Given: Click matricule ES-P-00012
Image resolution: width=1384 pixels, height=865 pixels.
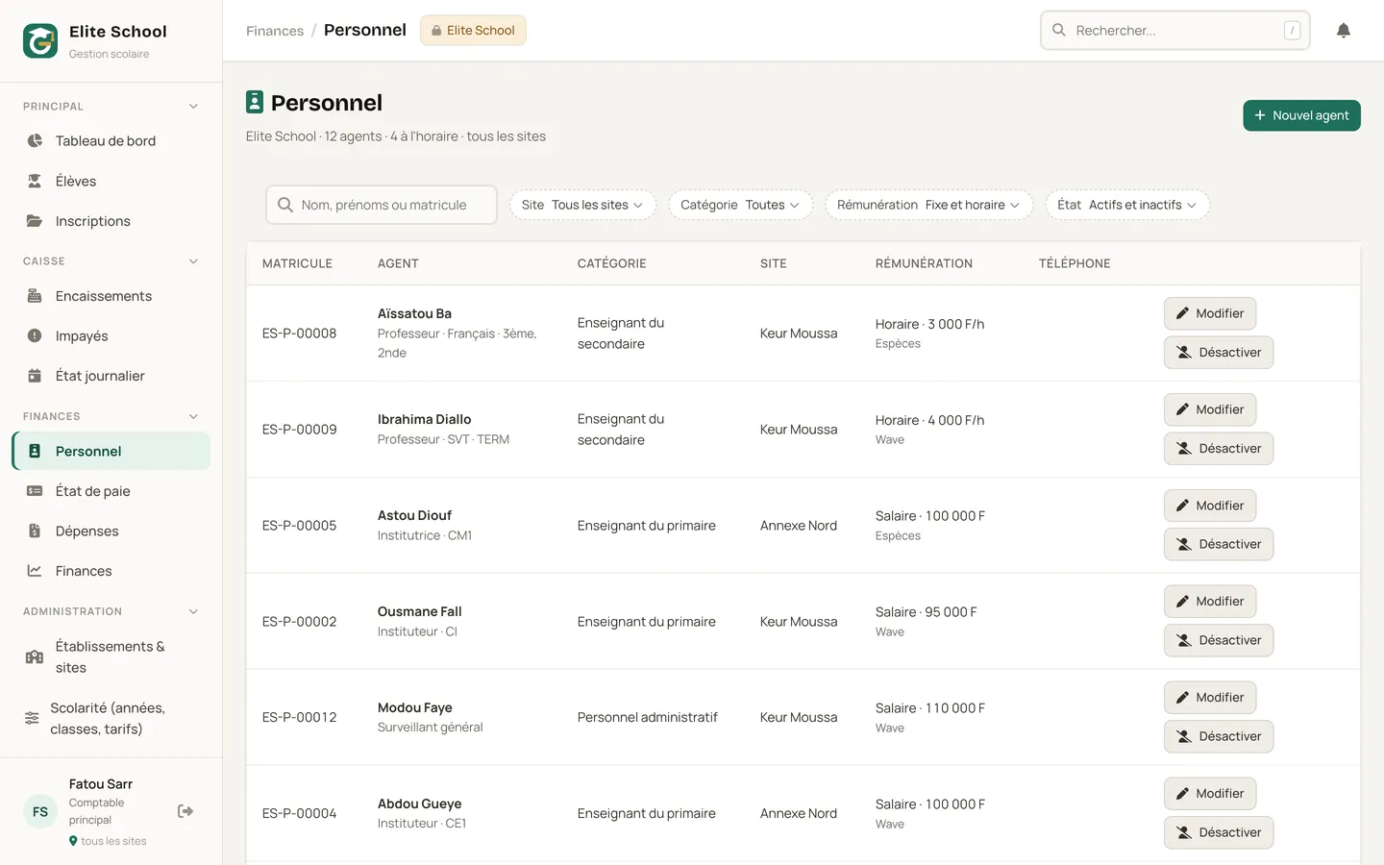Looking at the screenshot, I should pyautogui.click(x=300, y=718).
